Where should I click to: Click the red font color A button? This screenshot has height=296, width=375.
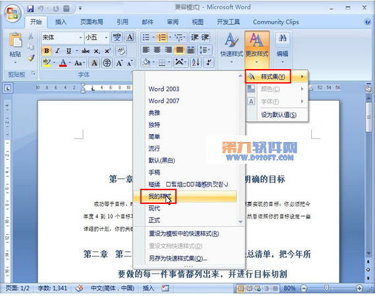click(63, 62)
